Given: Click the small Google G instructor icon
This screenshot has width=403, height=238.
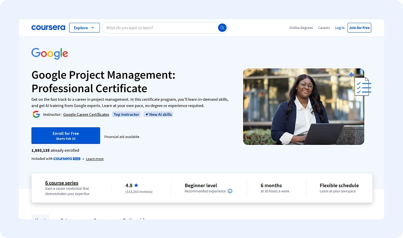Looking at the screenshot, I should [x=36, y=114].
